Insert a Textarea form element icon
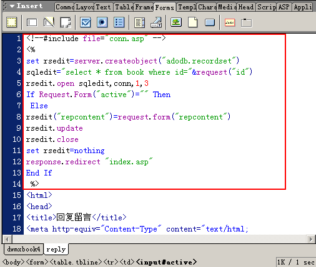 point(66,22)
